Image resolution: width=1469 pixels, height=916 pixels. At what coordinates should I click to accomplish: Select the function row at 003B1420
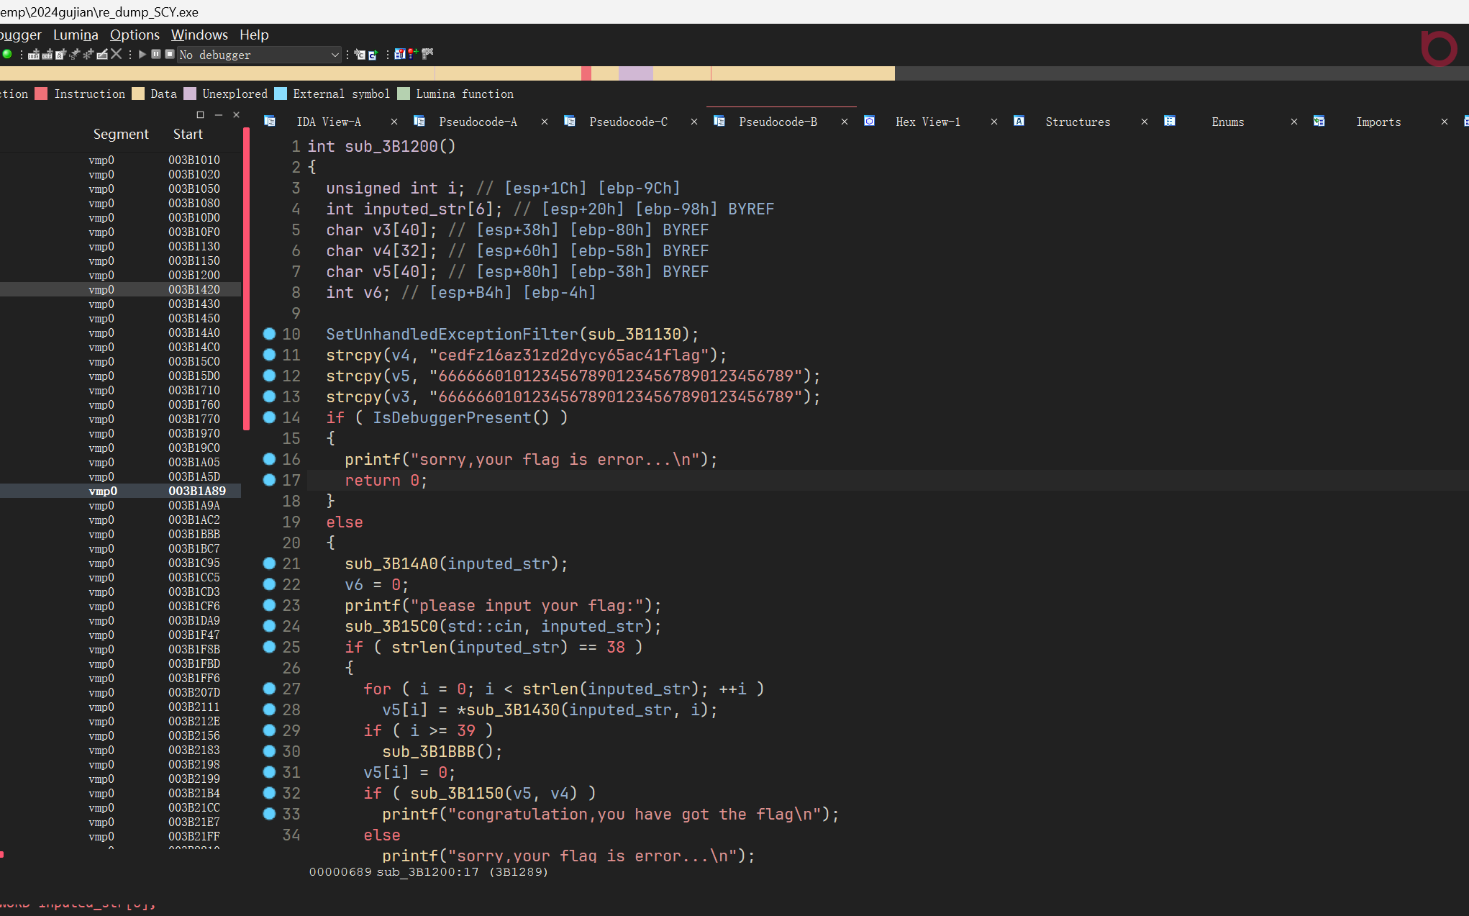[120, 289]
